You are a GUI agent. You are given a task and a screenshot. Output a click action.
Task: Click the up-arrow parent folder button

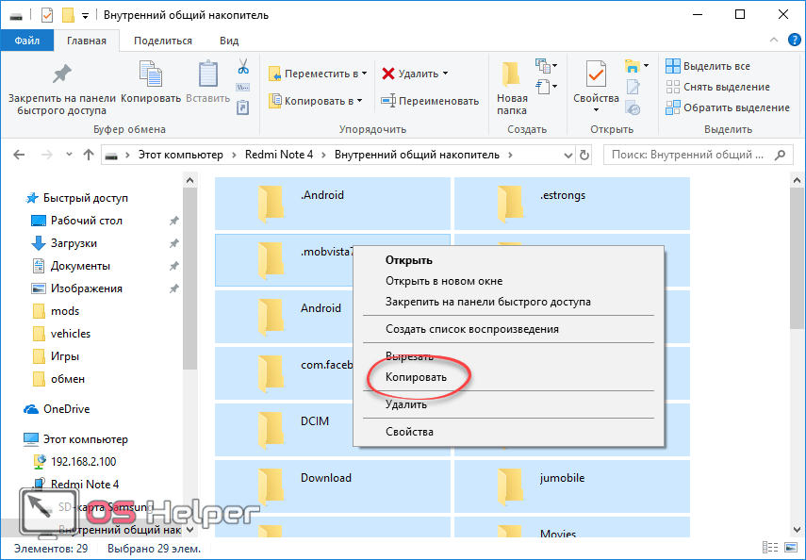click(x=89, y=155)
